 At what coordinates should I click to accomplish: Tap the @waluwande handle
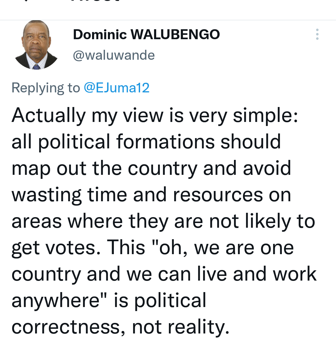pyautogui.click(x=114, y=55)
